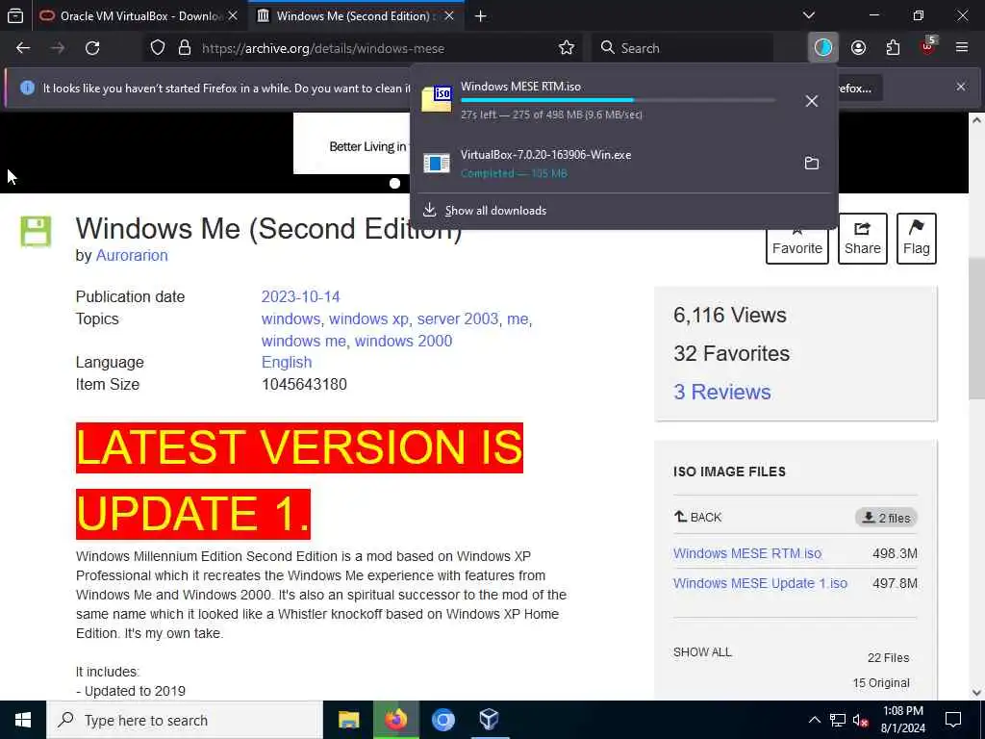Download the 2 files bundle
The height and width of the screenshot is (739, 985).
tap(886, 517)
